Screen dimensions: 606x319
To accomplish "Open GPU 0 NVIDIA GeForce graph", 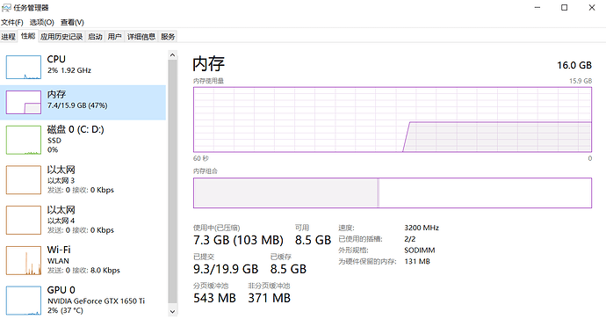I will (x=23, y=301).
